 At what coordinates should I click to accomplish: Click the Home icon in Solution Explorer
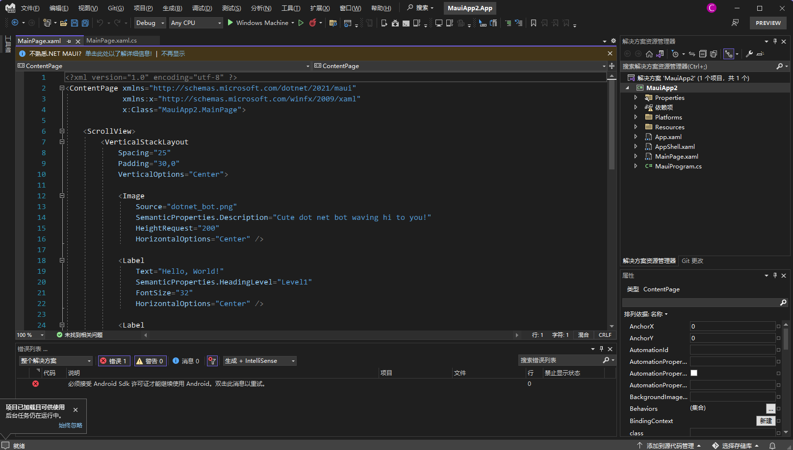(649, 54)
